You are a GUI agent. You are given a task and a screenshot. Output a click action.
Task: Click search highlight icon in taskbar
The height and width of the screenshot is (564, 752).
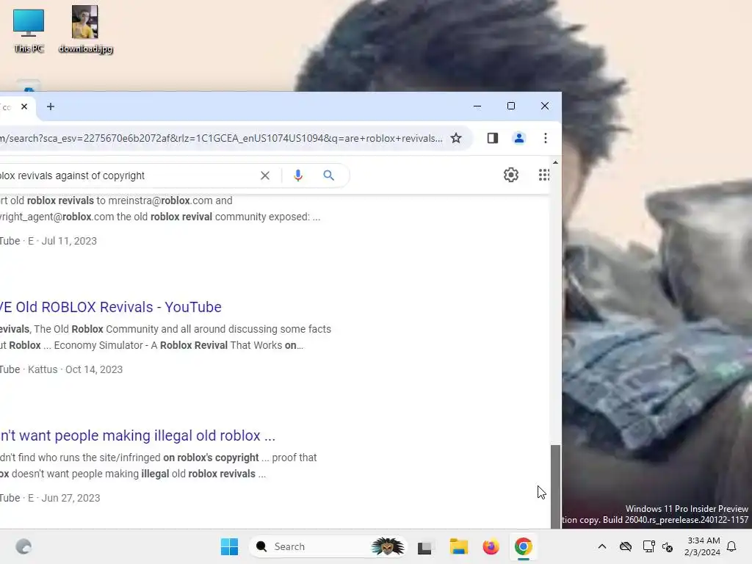[x=388, y=546]
